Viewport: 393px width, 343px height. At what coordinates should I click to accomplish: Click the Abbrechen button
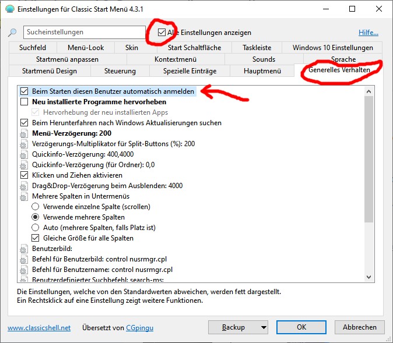[360, 327]
